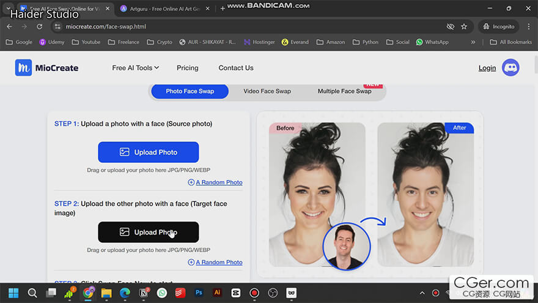Open Windows taskbar search
538x303 pixels.
click(32, 293)
